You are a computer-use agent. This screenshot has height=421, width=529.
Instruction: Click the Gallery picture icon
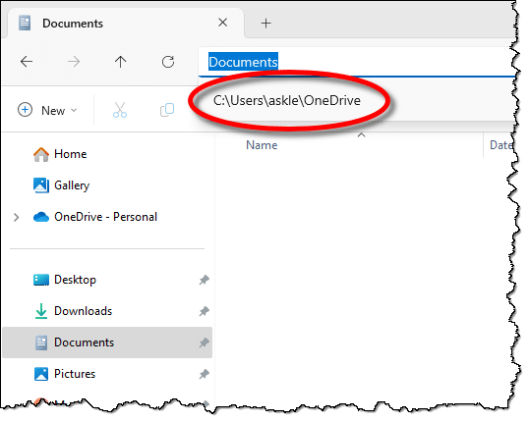pos(41,185)
